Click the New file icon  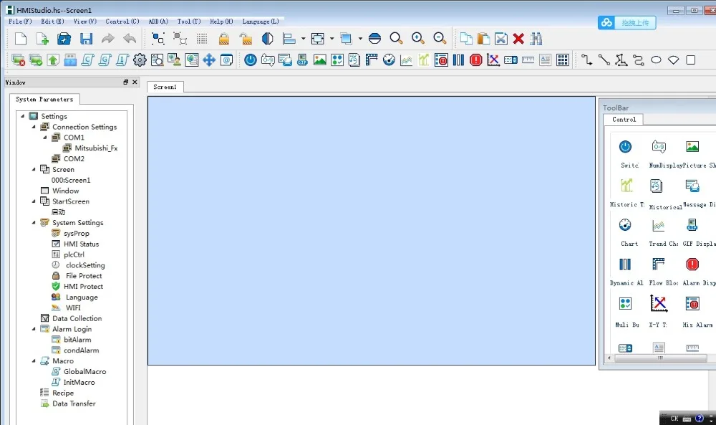pos(21,39)
